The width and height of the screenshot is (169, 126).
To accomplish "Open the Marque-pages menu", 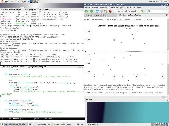I will 123,8.
